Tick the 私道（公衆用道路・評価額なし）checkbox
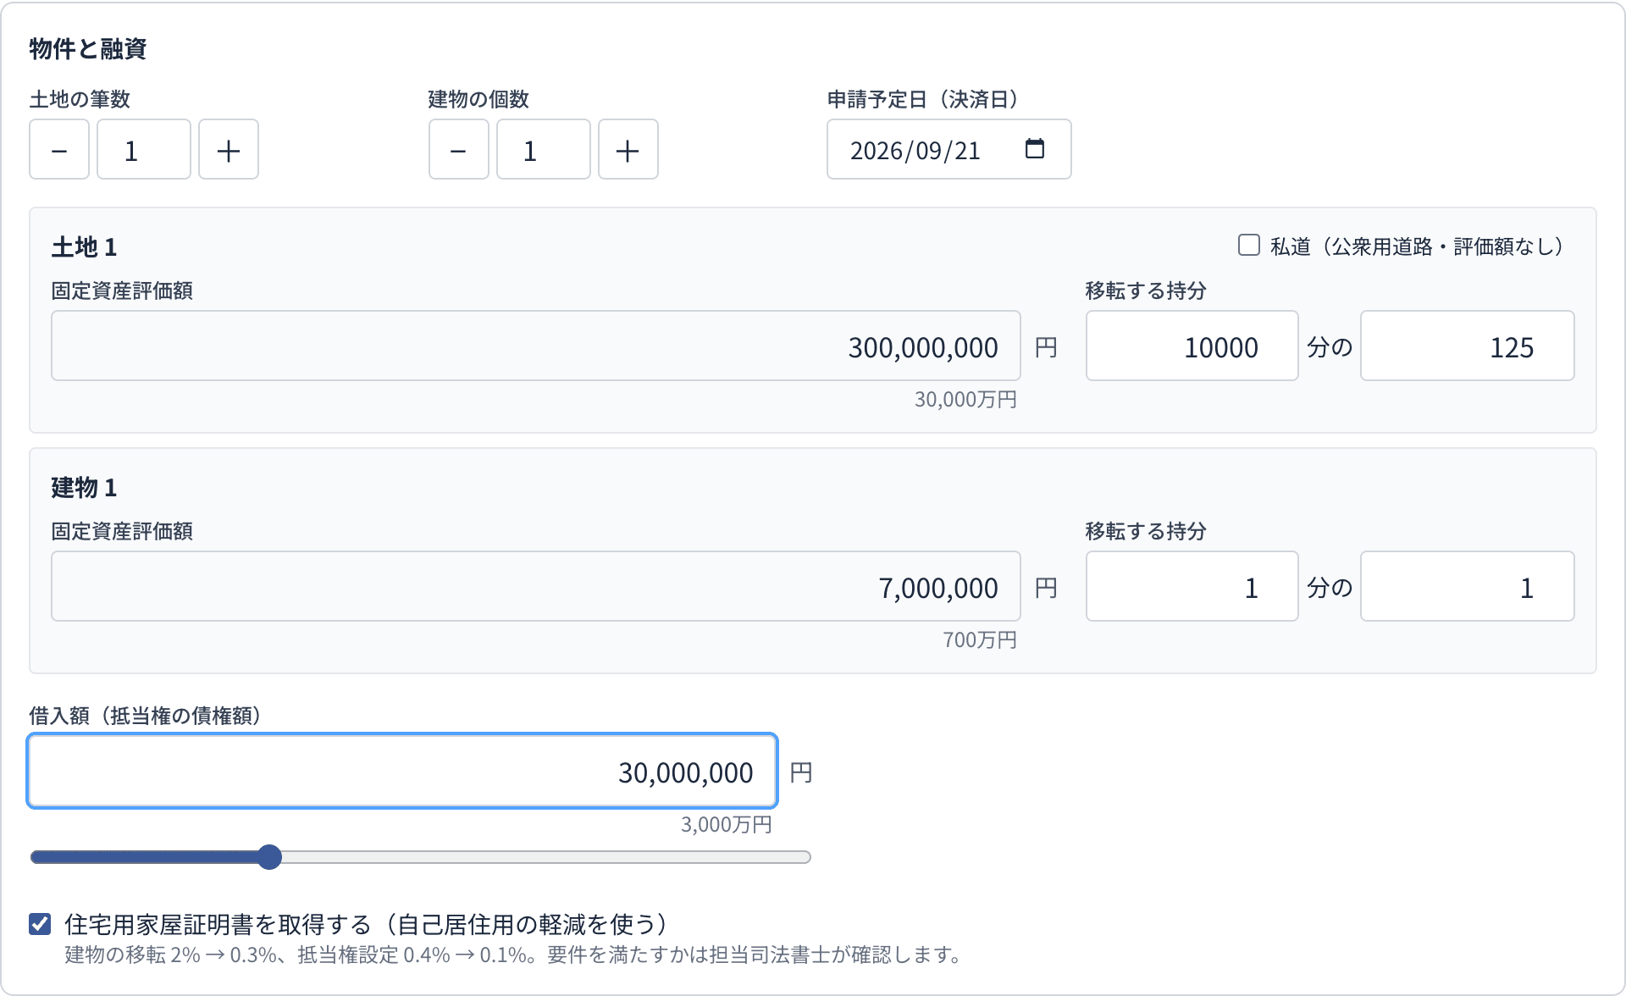This screenshot has width=1626, height=996. [x=1249, y=246]
